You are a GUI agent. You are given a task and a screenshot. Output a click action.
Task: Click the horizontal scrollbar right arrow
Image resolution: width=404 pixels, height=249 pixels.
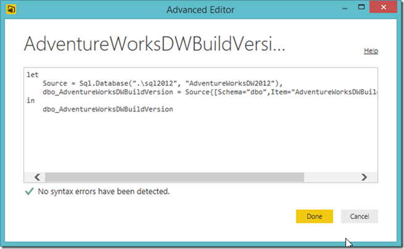(x=364, y=177)
